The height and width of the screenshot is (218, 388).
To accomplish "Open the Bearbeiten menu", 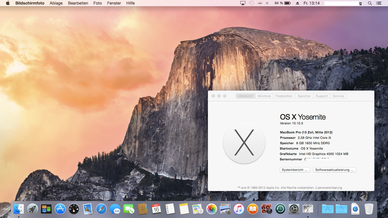I will click(78, 3).
